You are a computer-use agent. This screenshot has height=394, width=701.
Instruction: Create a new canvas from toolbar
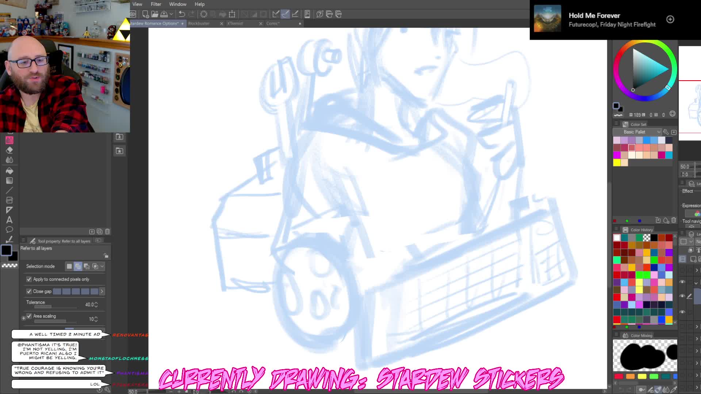tap(145, 14)
